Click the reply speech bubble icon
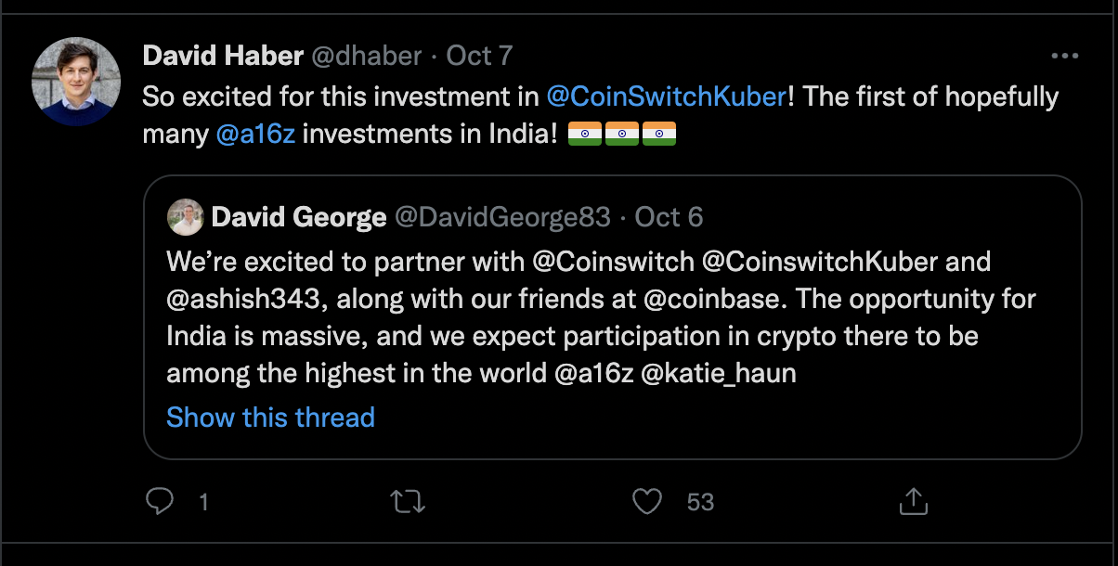This screenshot has height=566, width=1118. click(x=161, y=502)
